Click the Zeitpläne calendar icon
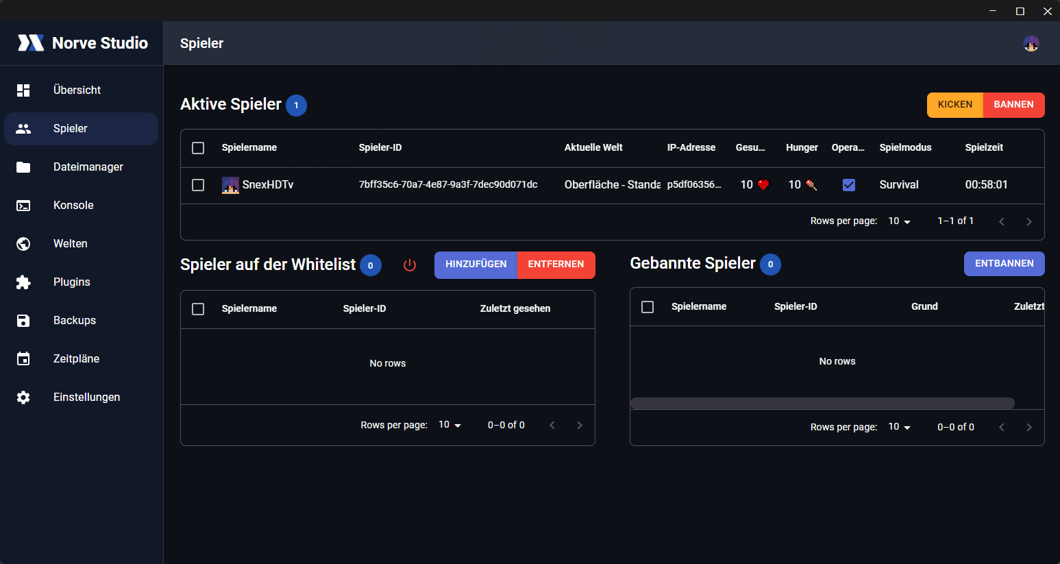Screen dimensions: 1060x564 coord(23,359)
